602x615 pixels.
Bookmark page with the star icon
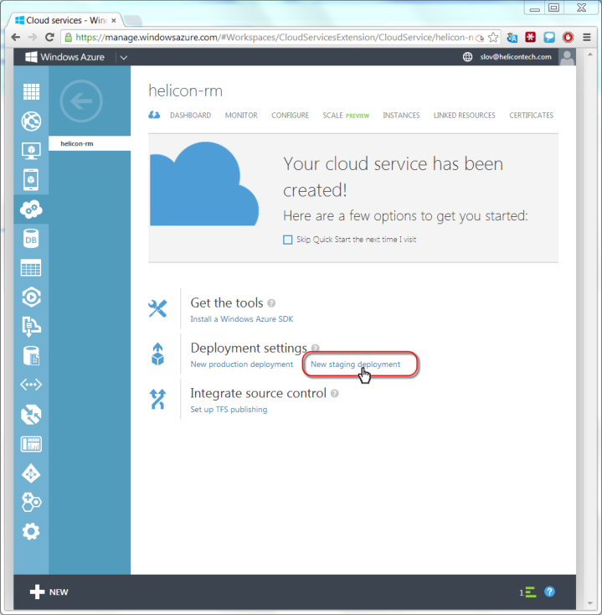[493, 38]
